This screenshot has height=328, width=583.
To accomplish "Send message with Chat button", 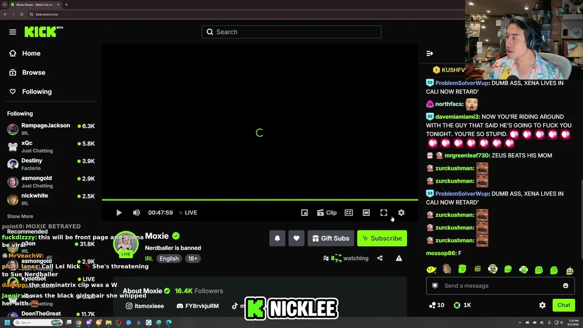I will 564,305.
